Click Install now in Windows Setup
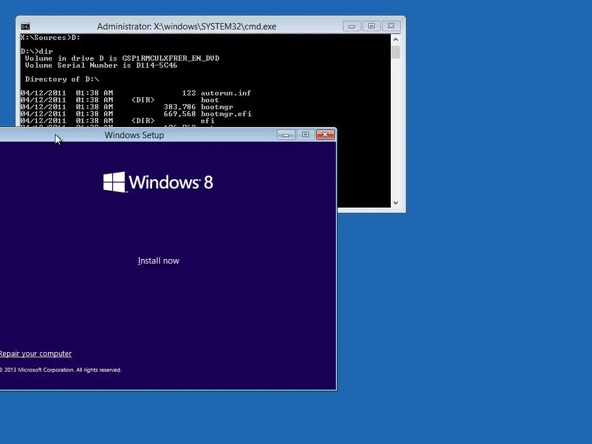Screen dimensions: 592x444 158,261
